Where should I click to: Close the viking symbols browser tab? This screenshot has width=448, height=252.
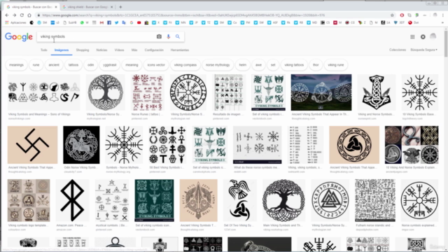click(56, 7)
